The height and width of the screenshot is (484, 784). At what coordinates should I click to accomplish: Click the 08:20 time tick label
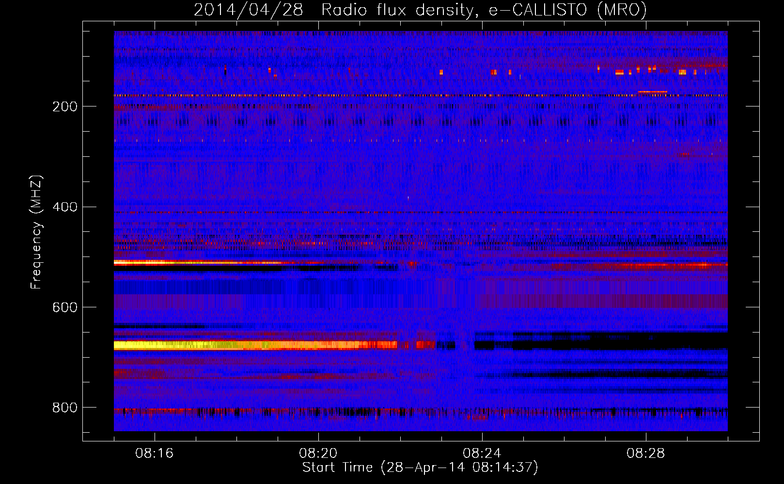(318, 454)
